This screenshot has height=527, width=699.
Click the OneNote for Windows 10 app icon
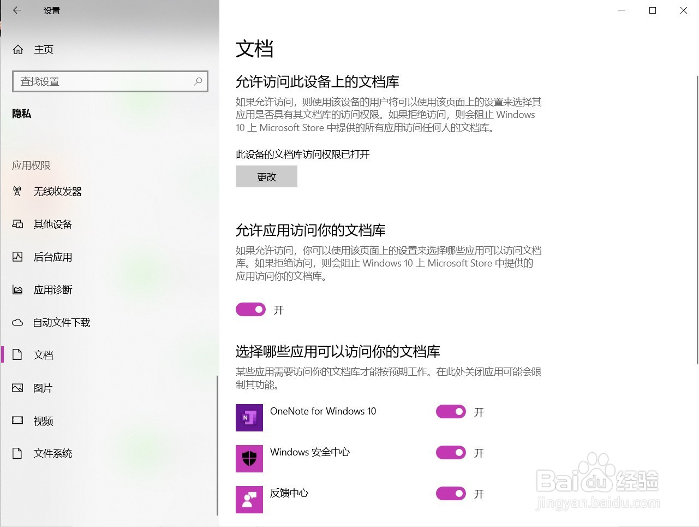[x=249, y=418]
